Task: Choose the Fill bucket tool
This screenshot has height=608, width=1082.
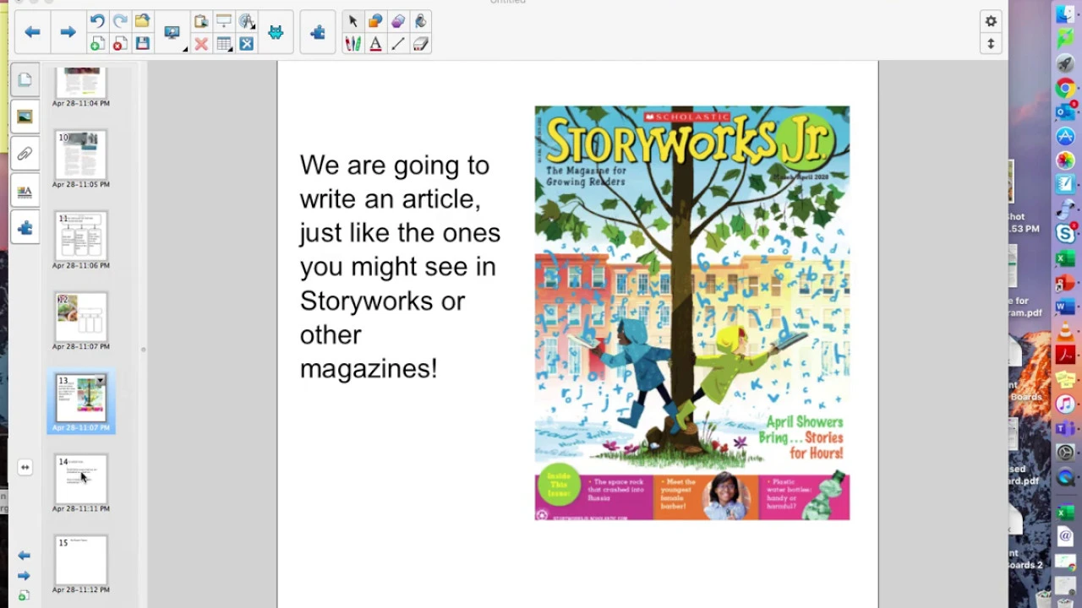Action: pos(420,21)
